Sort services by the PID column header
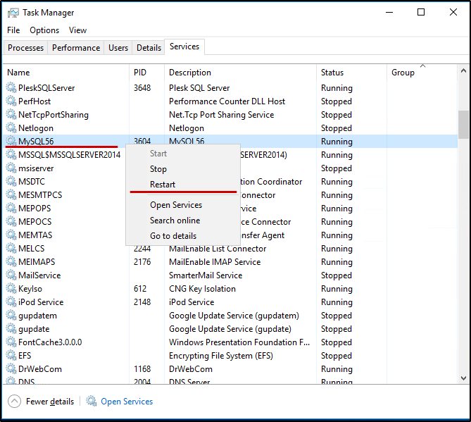 [x=140, y=73]
